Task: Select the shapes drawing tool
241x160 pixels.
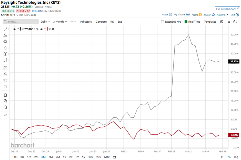Action: coord(5,42)
